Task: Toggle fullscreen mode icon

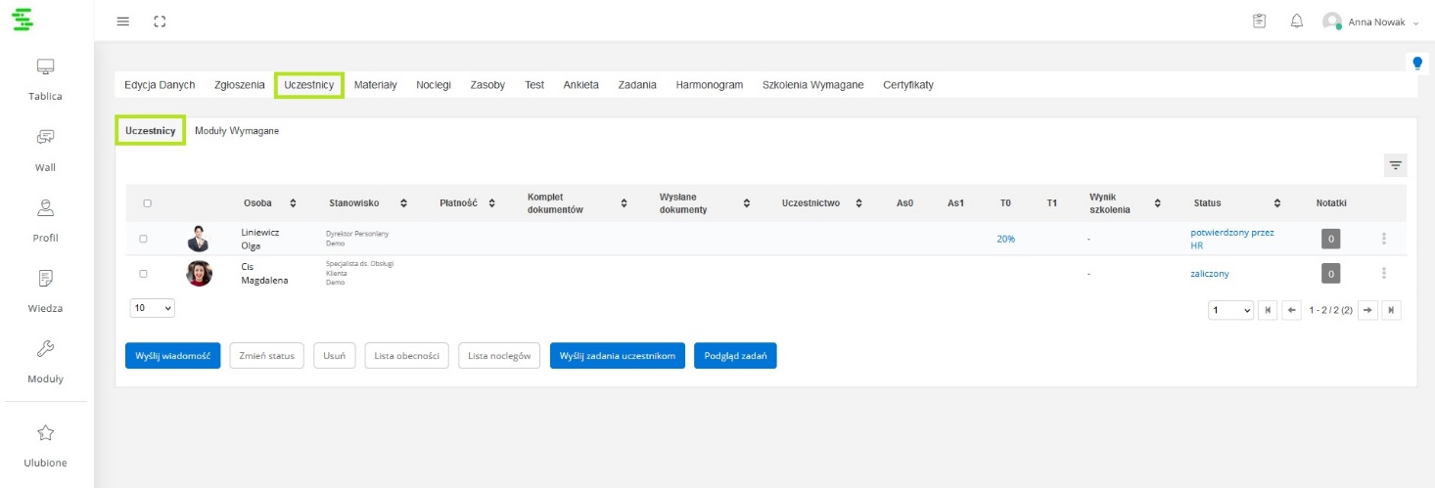Action: pos(160,22)
